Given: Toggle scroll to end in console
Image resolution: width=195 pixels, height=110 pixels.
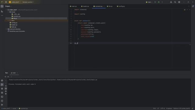Looking at the screenshot, I should point(6,89).
